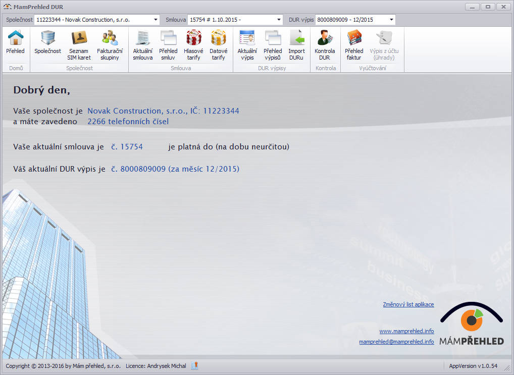The height and width of the screenshot is (375, 514).
Task: Click the Vyúčtování group label
Action: pyautogui.click(x=373, y=68)
